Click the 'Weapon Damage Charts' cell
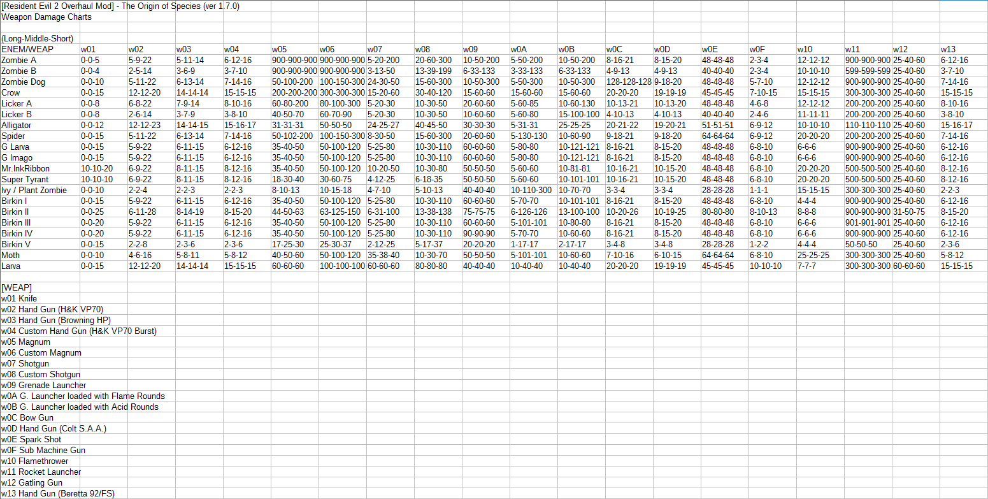 pyautogui.click(x=40, y=17)
